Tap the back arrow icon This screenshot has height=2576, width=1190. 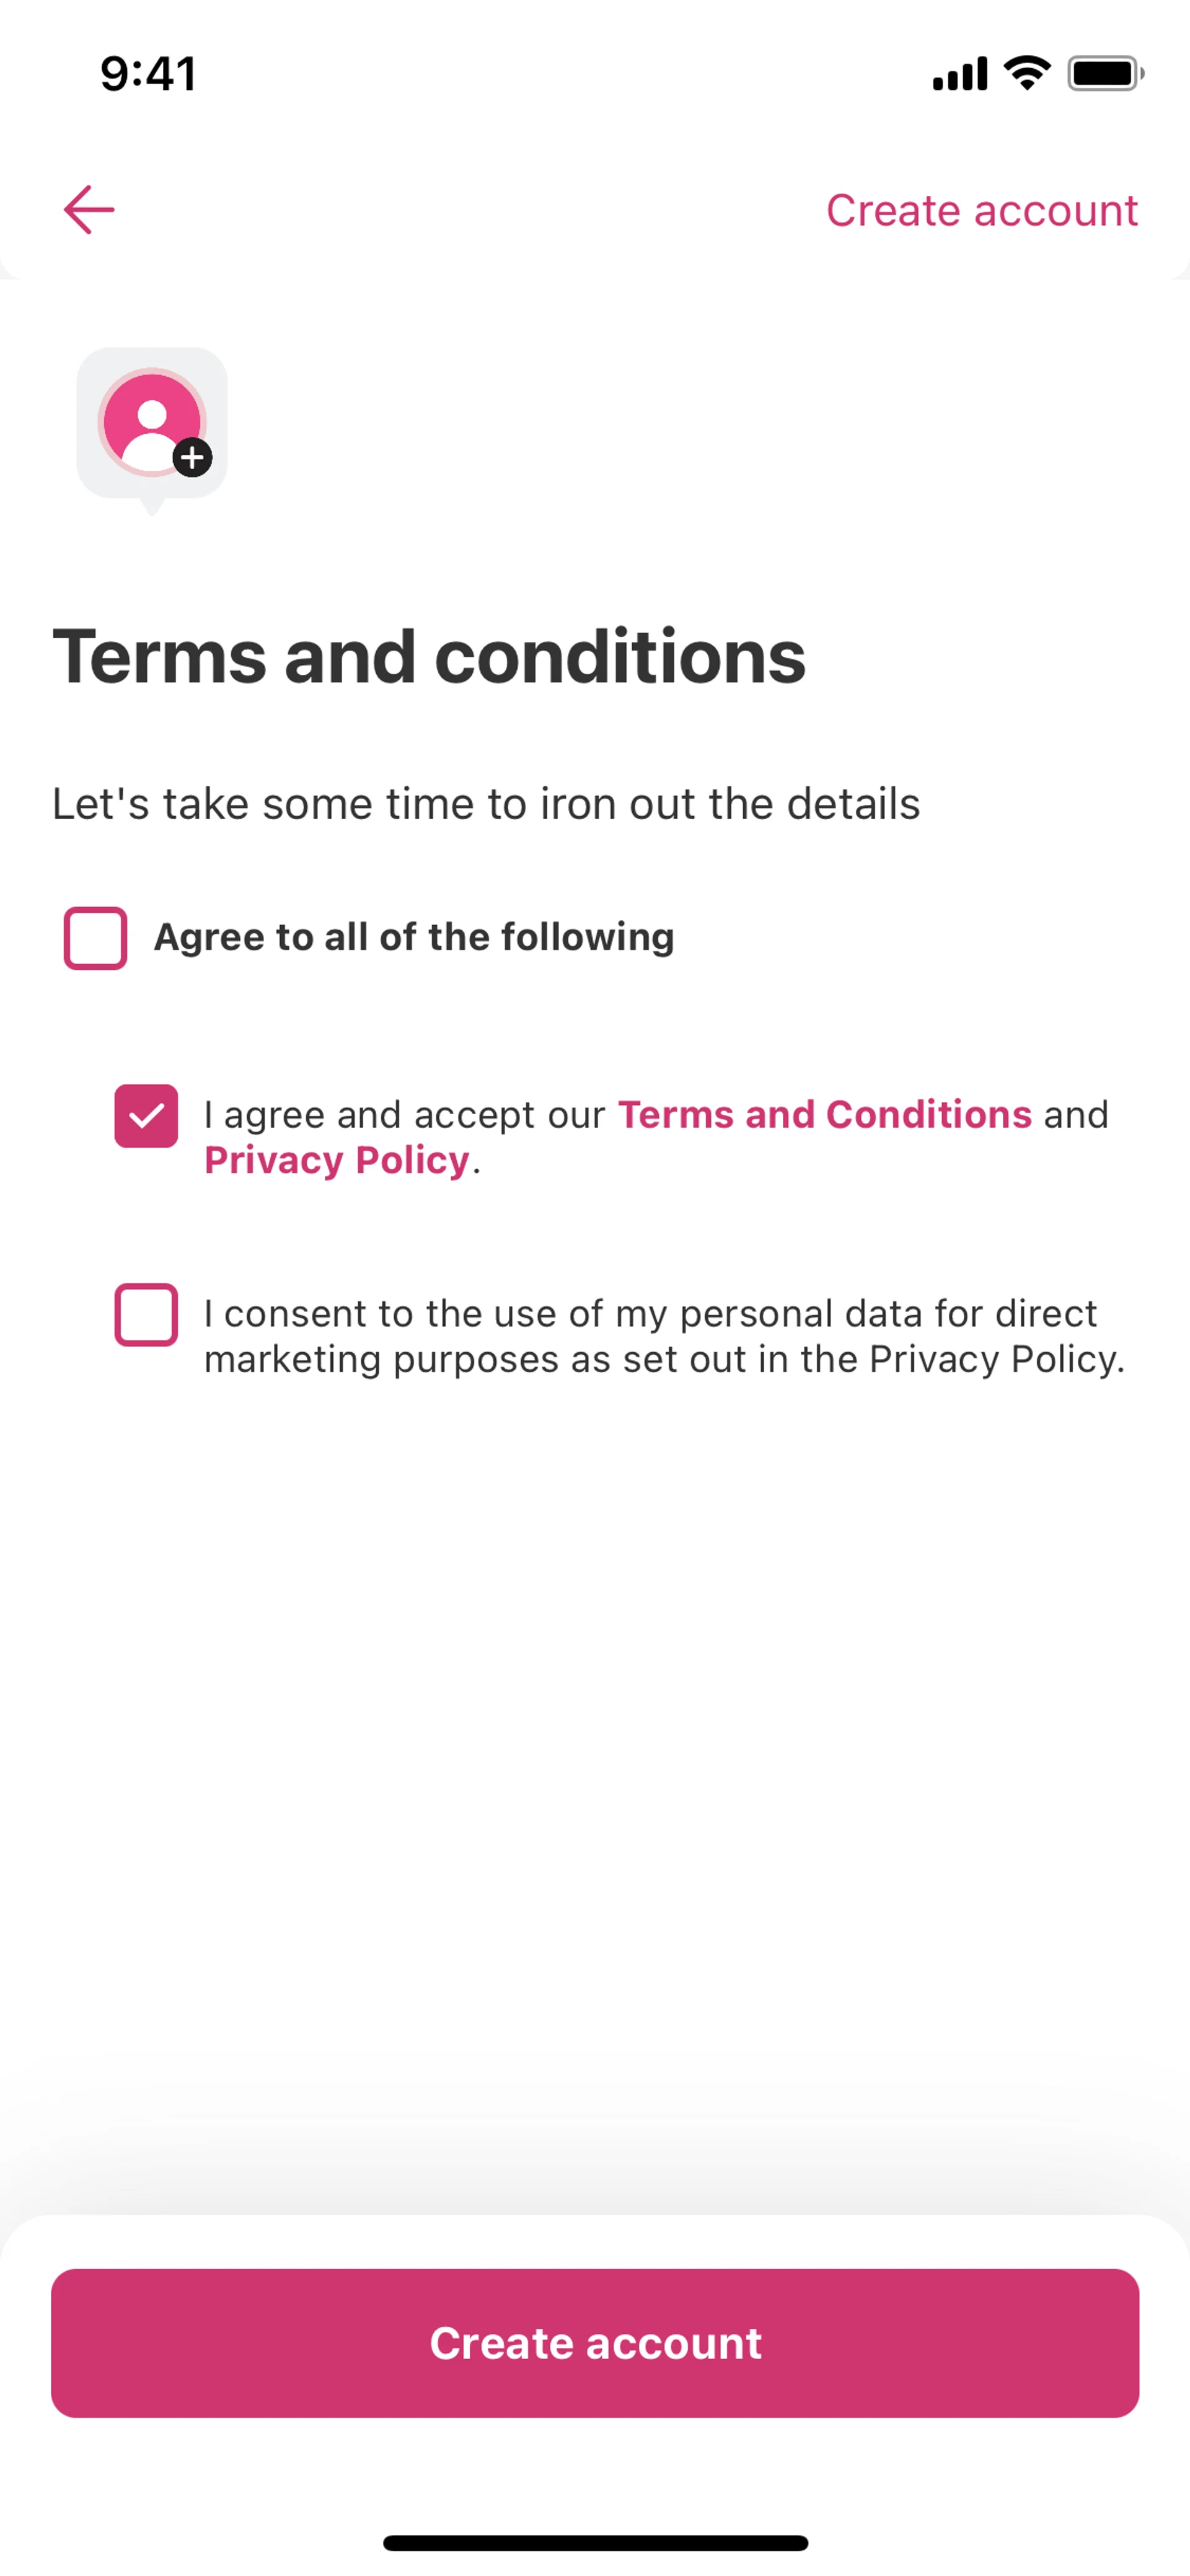click(x=89, y=210)
